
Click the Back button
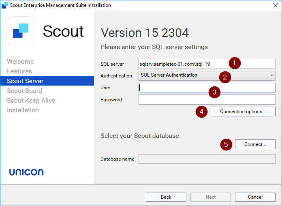pyautogui.click(x=166, y=197)
